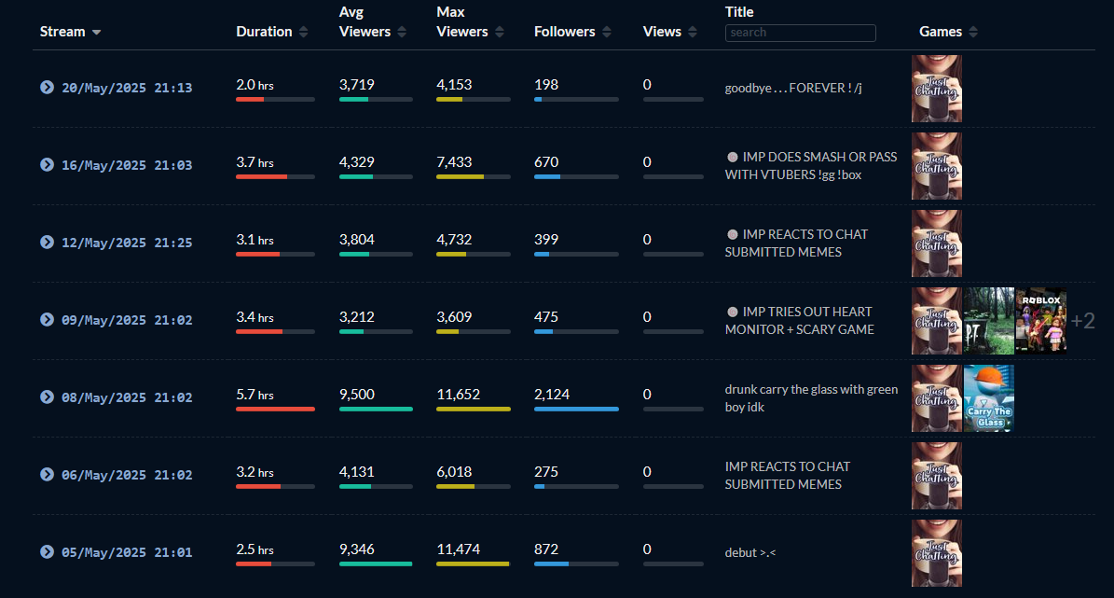Click Just Chatting thumbnail on 08/May/2025 row

click(x=936, y=398)
